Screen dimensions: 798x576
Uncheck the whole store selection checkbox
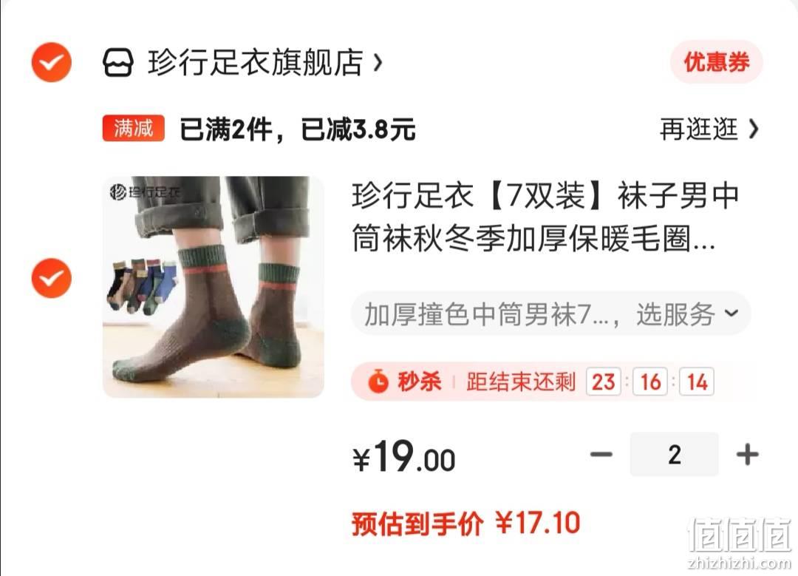(x=52, y=63)
